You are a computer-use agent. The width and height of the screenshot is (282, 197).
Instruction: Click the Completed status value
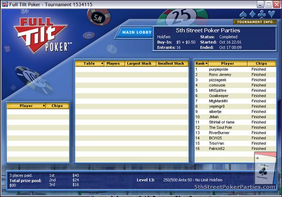click(x=228, y=37)
